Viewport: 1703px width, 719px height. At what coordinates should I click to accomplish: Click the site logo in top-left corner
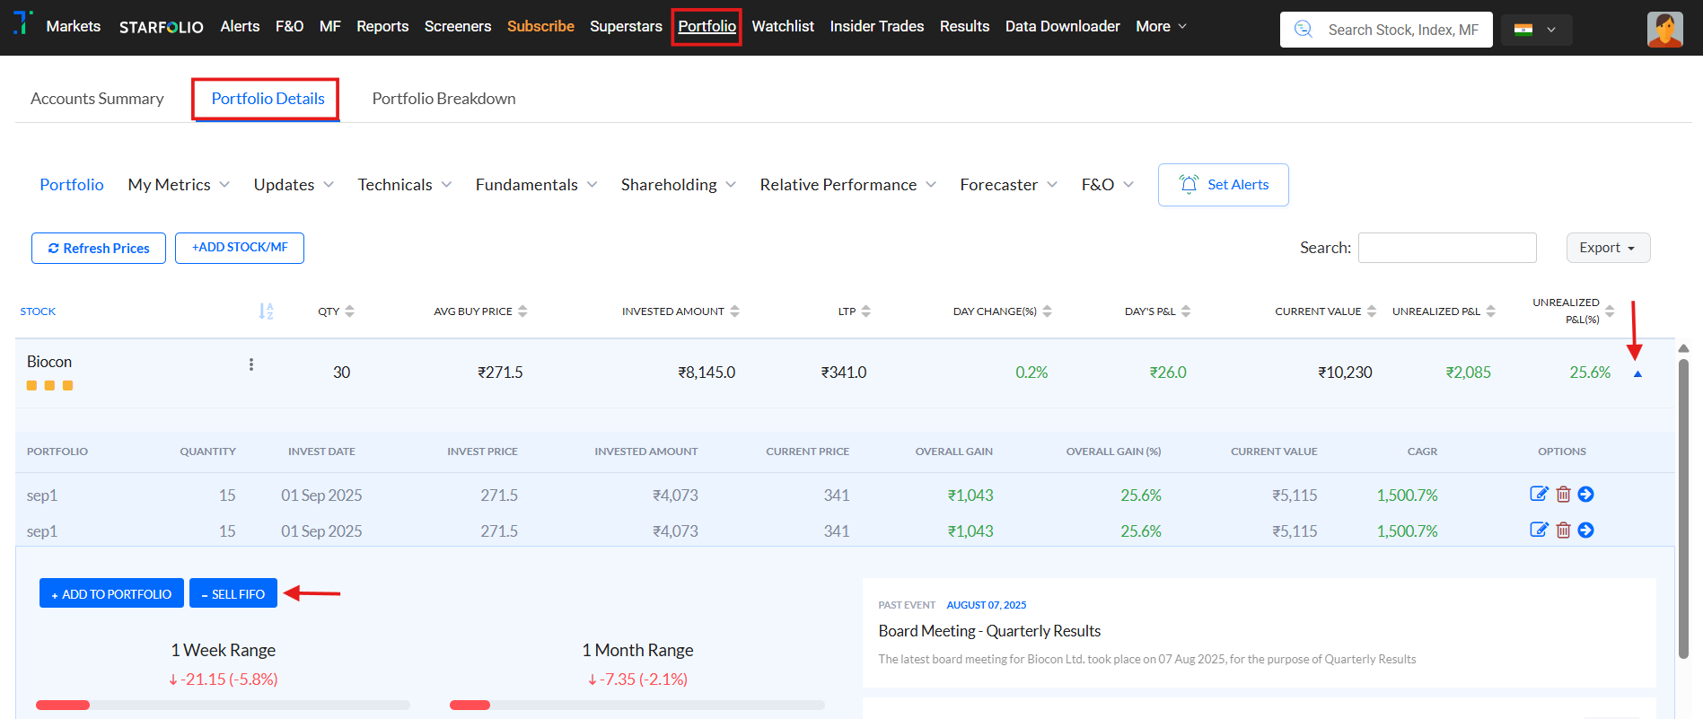(22, 23)
